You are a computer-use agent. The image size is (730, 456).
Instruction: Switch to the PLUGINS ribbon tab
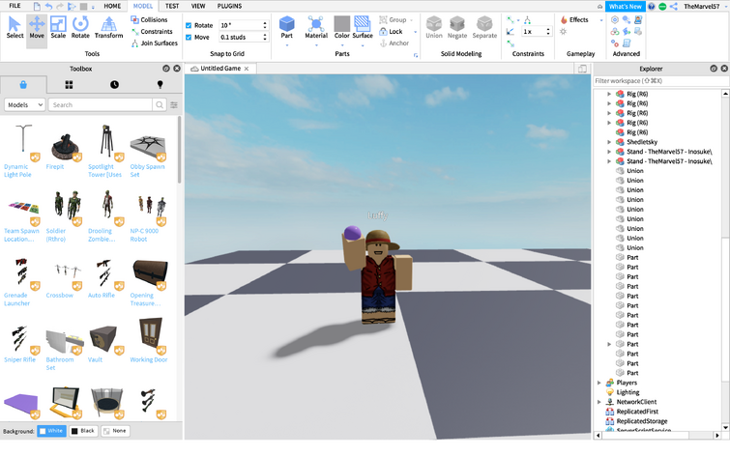229,6
